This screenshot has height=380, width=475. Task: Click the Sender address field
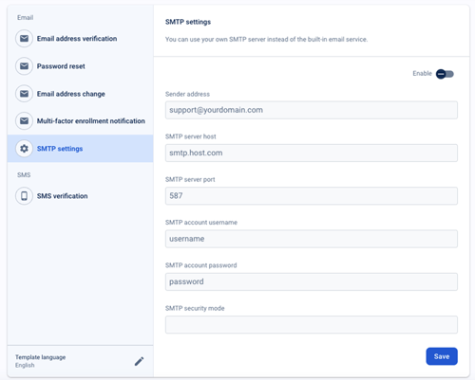(312, 110)
